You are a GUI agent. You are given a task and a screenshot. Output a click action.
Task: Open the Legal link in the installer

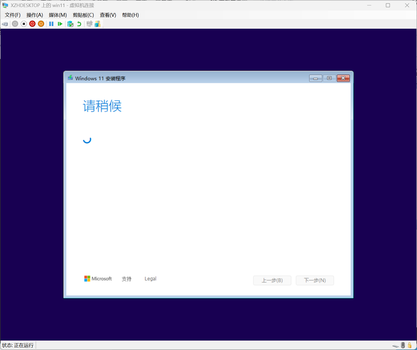point(150,279)
